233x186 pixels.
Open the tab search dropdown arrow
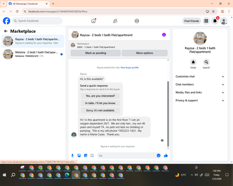(x=4, y=4)
